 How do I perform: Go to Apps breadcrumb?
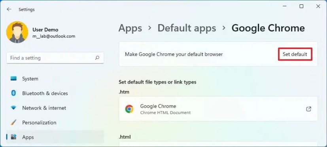click(130, 28)
